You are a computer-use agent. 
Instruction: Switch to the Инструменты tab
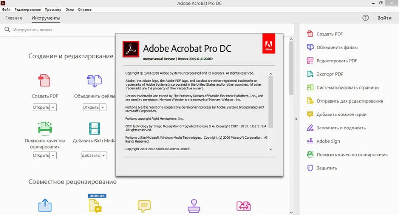pos(46,18)
